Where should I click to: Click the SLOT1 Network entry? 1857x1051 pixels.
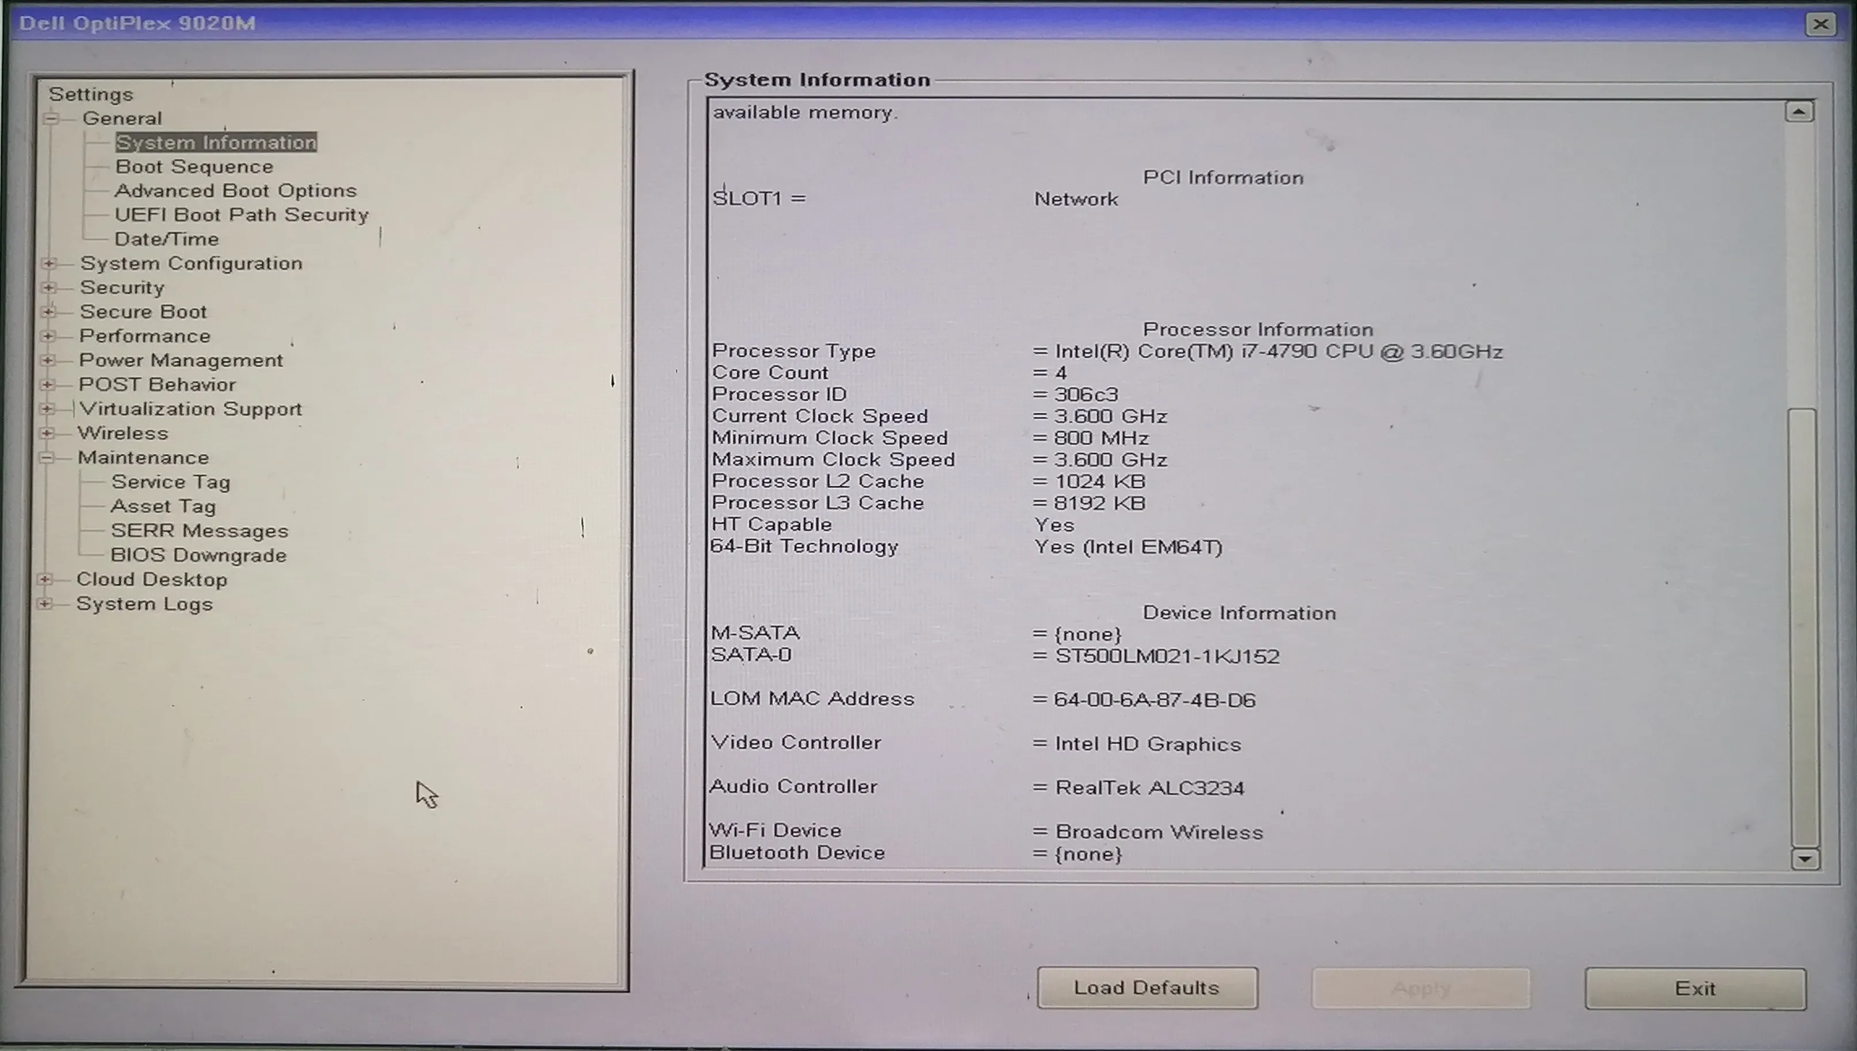point(1076,199)
